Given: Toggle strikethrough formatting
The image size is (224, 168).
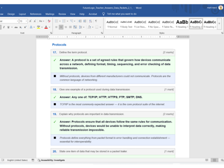Looking at the screenshot, I should (16, 27).
